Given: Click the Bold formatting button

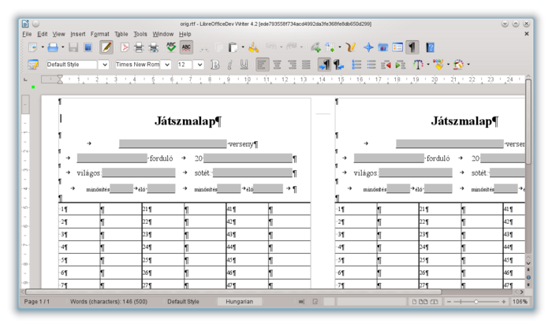Looking at the screenshot, I should click(x=214, y=65).
